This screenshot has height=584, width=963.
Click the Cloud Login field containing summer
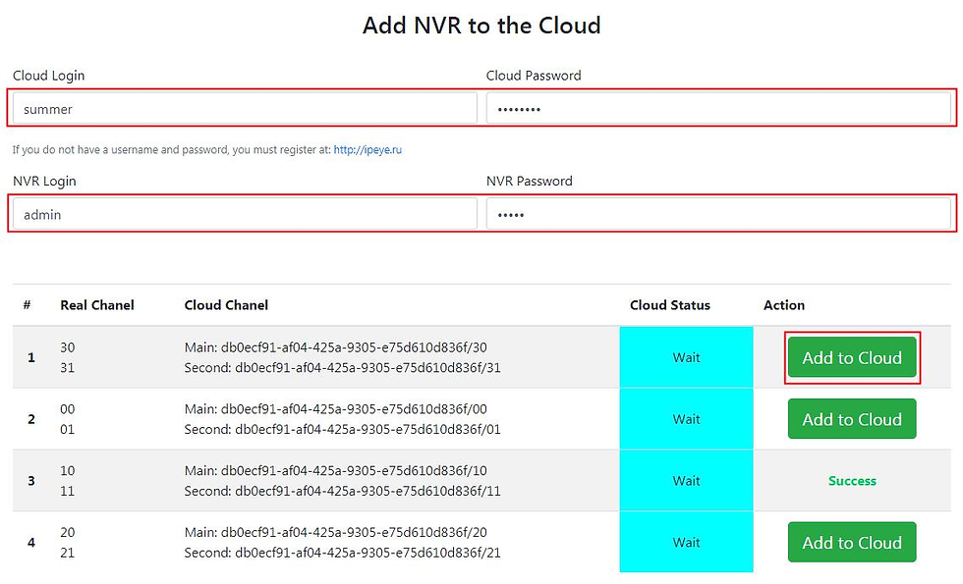pyautogui.click(x=245, y=109)
